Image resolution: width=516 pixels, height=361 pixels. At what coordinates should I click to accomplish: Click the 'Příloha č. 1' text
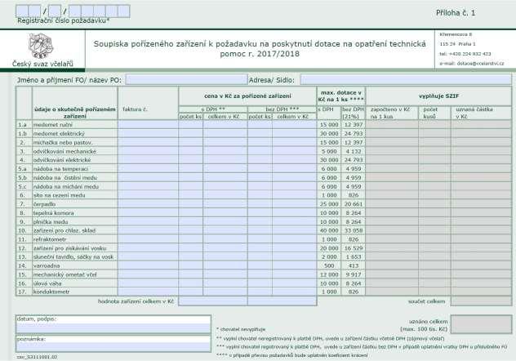click(x=456, y=13)
